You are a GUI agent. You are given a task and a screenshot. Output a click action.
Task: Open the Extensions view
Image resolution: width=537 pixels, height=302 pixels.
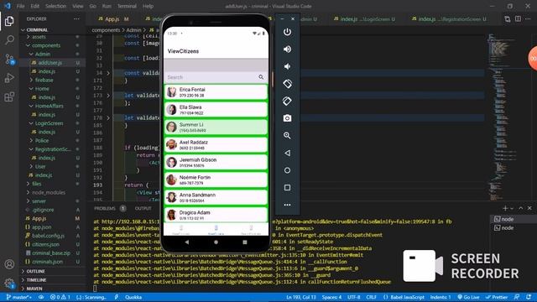tap(9, 97)
